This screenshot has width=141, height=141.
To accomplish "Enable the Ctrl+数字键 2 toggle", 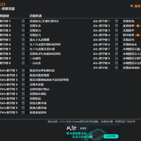I will 25,75.
